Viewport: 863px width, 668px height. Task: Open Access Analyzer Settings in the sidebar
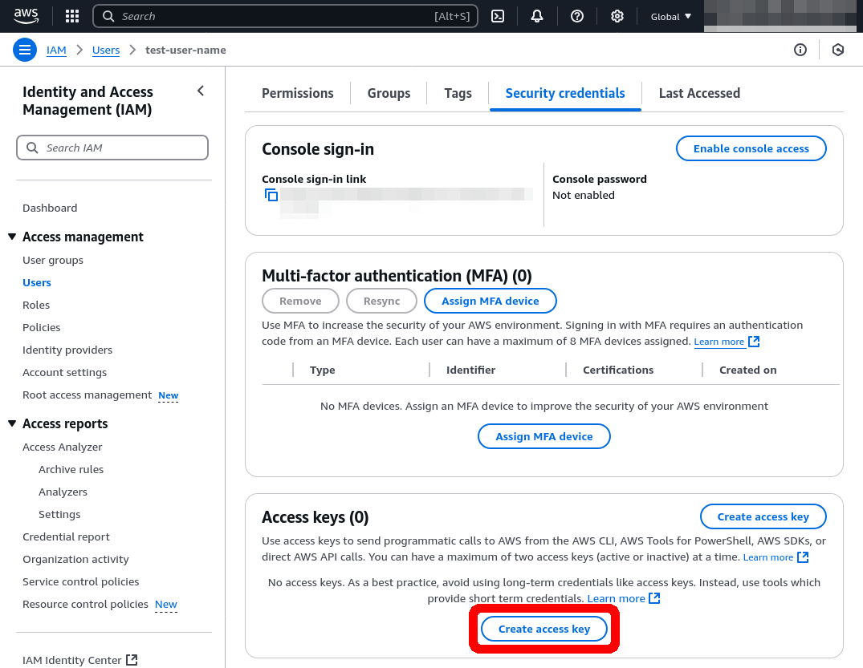pos(59,514)
